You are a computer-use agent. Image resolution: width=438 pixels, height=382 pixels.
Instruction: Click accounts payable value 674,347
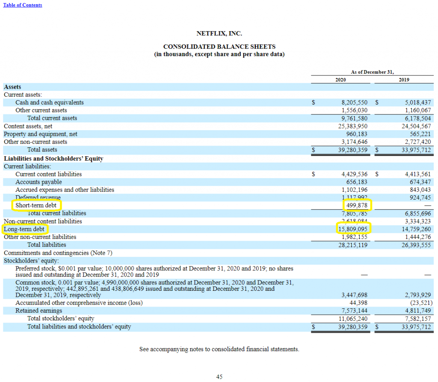coord(420,182)
